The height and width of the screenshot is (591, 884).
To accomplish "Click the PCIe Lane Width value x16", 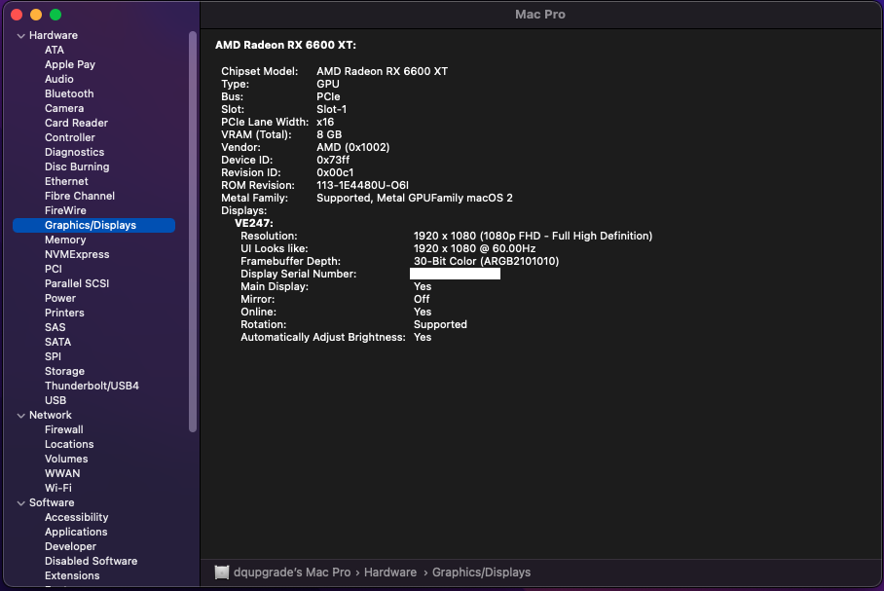I will [325, 122].
